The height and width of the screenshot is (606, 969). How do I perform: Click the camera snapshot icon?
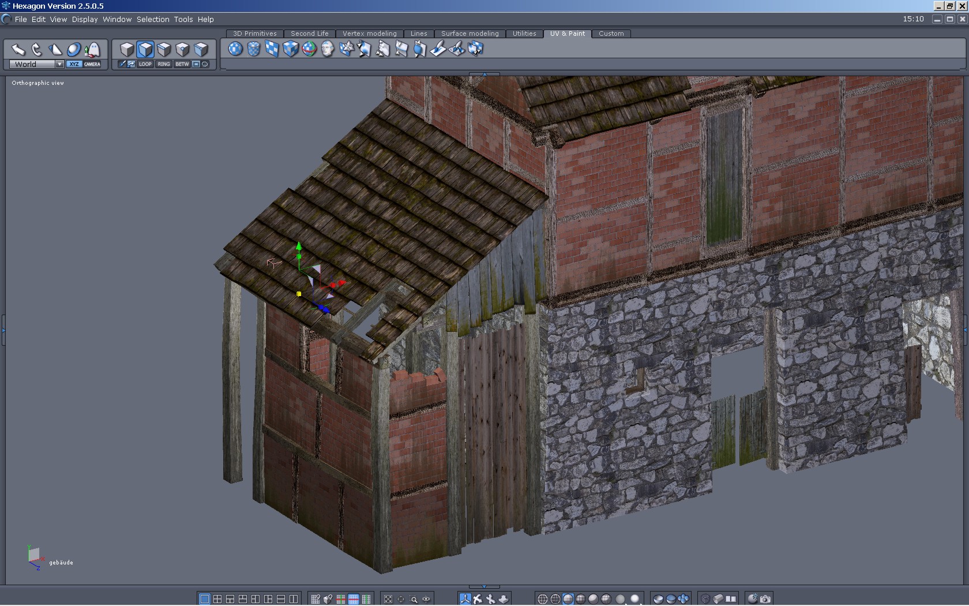point(765,599)
